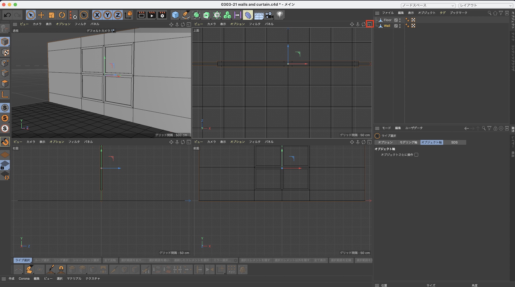Toggle the Z axis lock
Image resolution: width=515 pixels, height=287 pixels.
pos(118,15)
